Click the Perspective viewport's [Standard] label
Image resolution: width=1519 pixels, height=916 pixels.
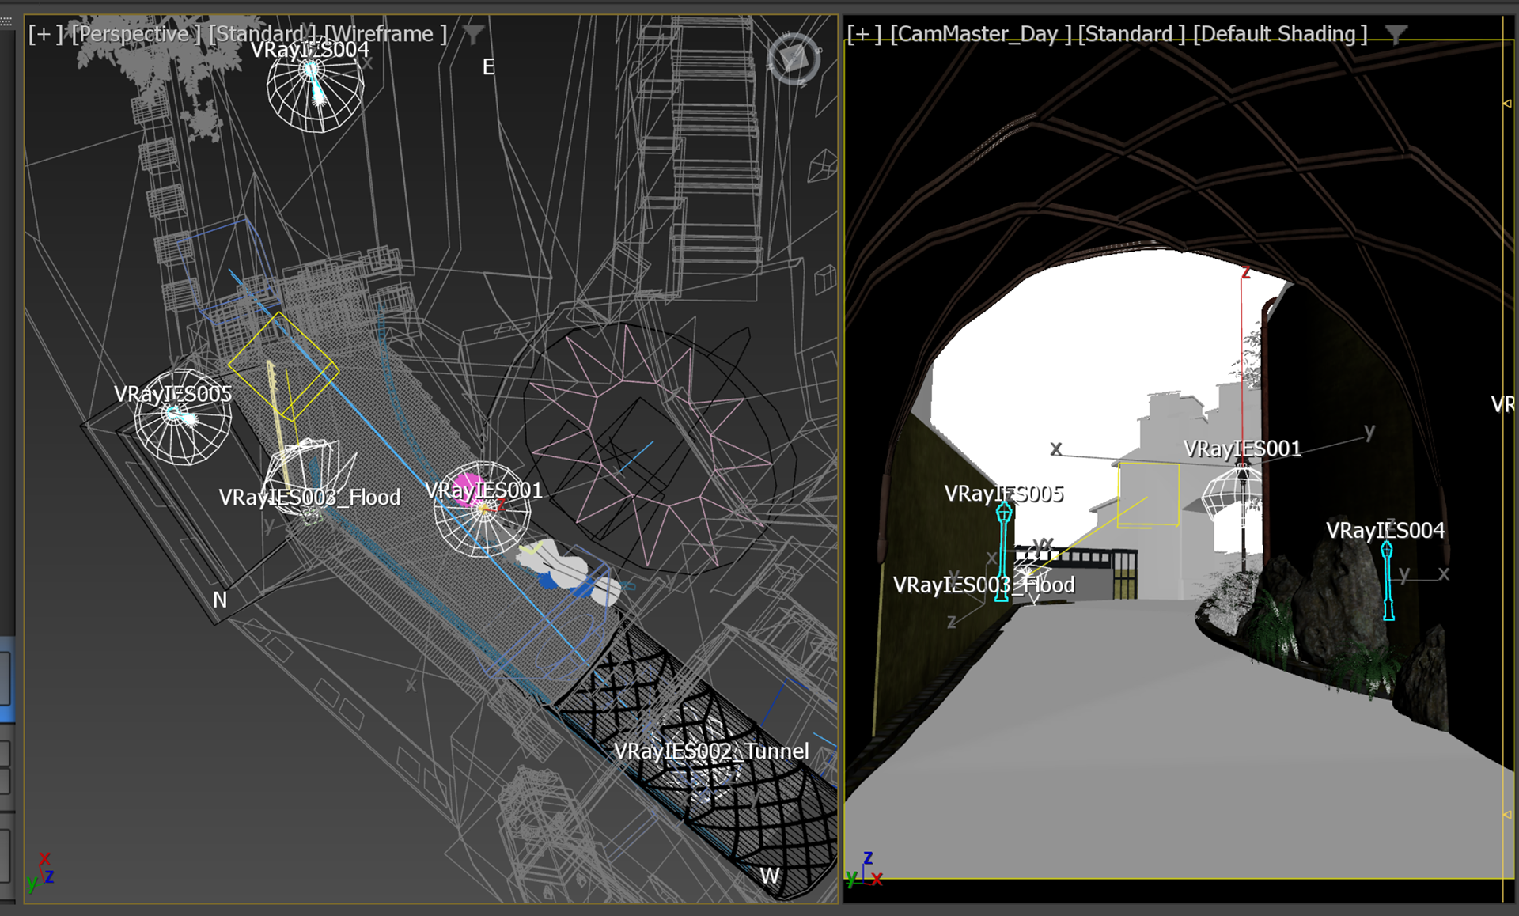(262, 34)
